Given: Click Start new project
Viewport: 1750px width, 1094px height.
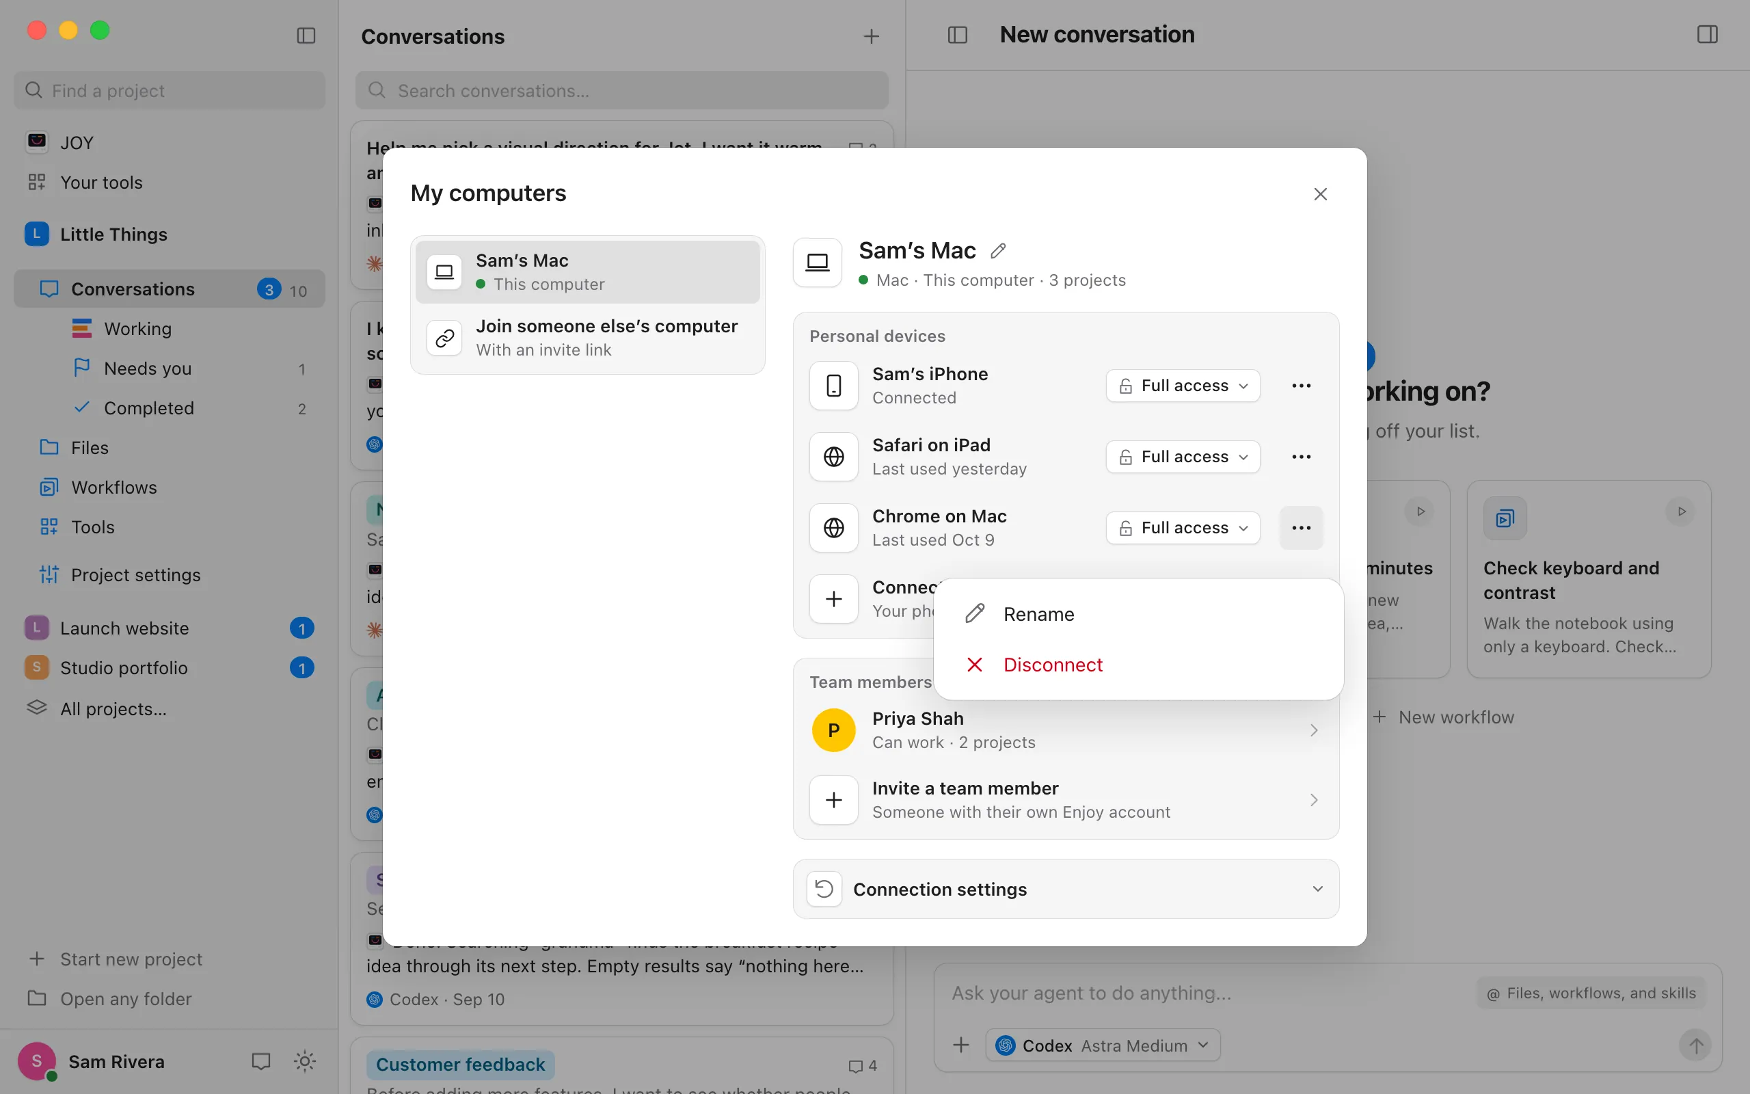Looking at the screenshot, I should [x=170, y=959].
